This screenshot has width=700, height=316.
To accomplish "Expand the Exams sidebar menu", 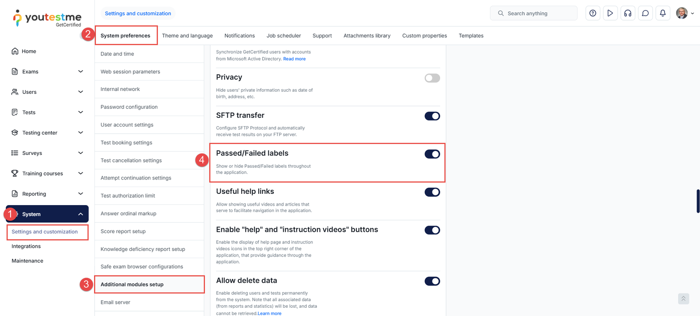I will click(x=80, y=72).
